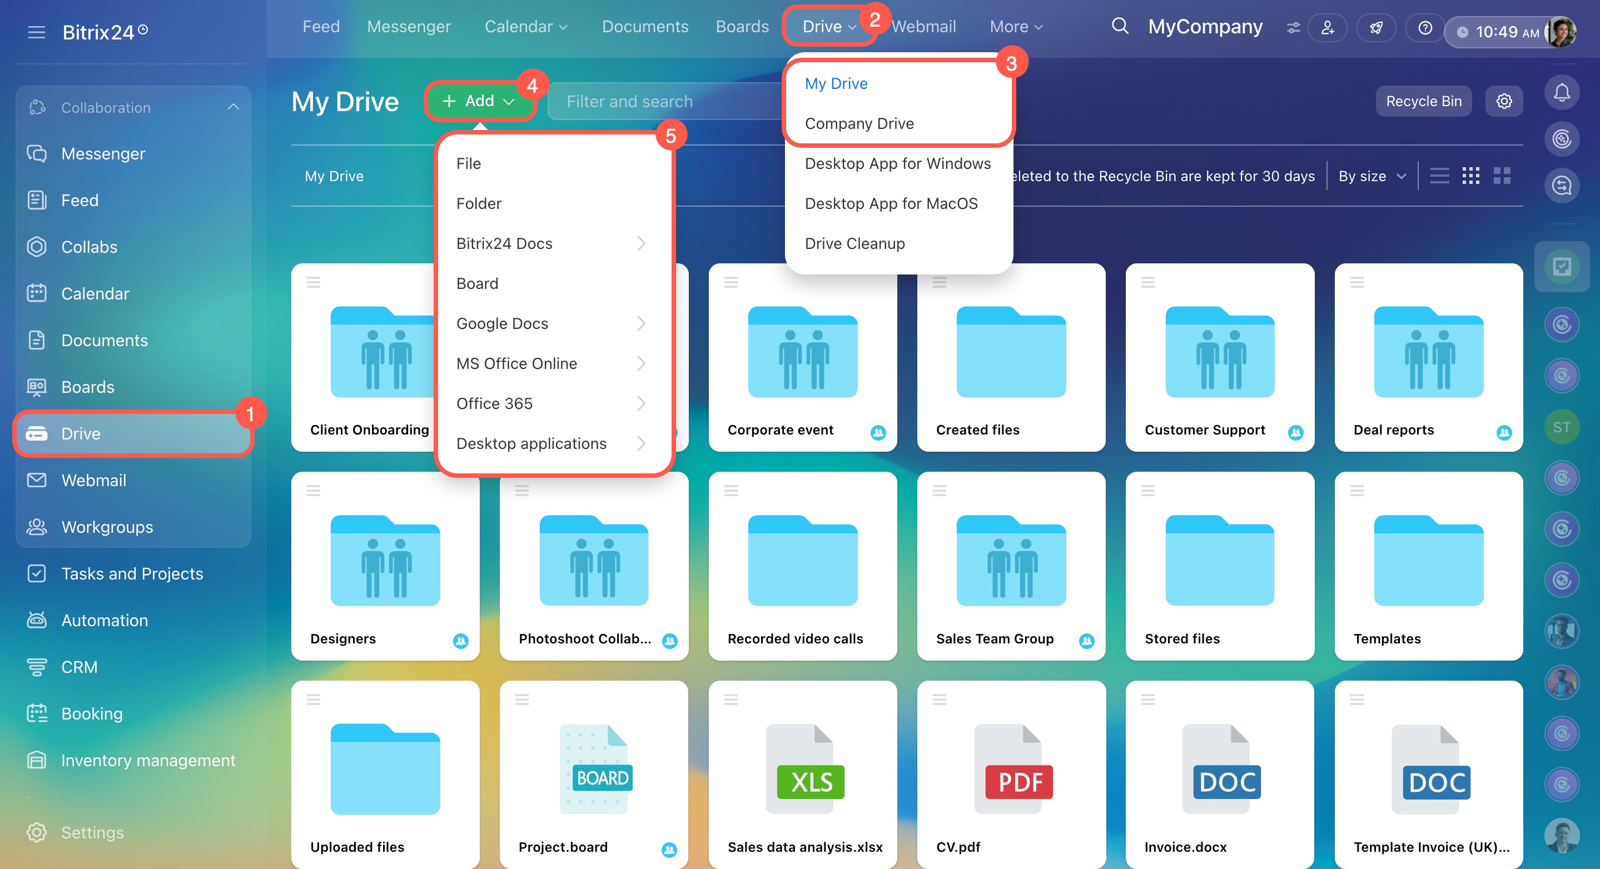Switch to large tile view
Viewport: 1600px width, 869px height.
pyautogui.click(x=1502, y=176)
